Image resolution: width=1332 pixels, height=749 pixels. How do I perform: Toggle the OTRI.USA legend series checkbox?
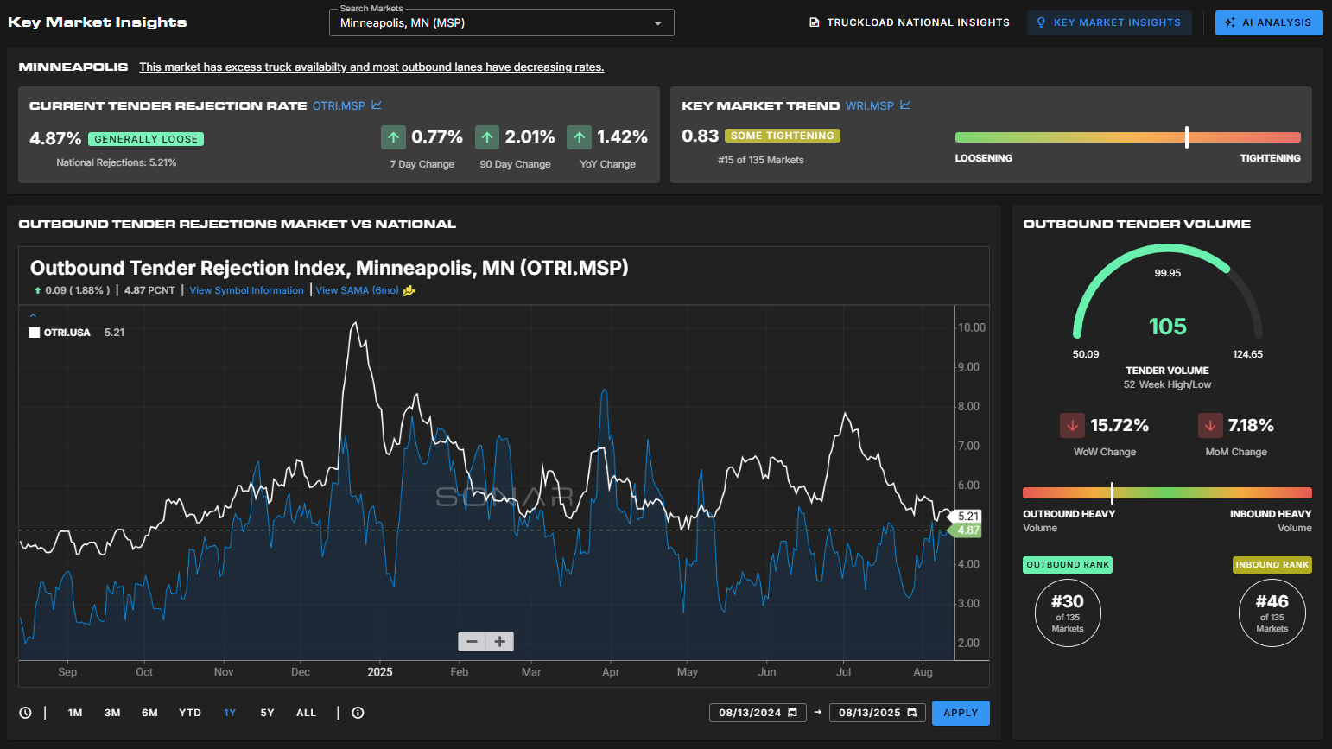pyautogui.click(x=35, y=333)
